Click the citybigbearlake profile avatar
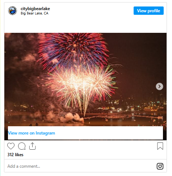This screenshot has height=176, width=172. pyautogui.click(x=12, y=10)
